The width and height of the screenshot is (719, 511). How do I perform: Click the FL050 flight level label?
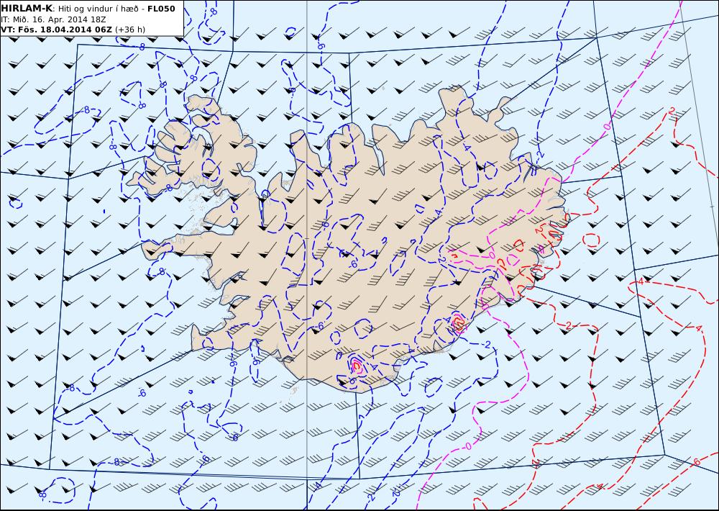tap(161, 9)
